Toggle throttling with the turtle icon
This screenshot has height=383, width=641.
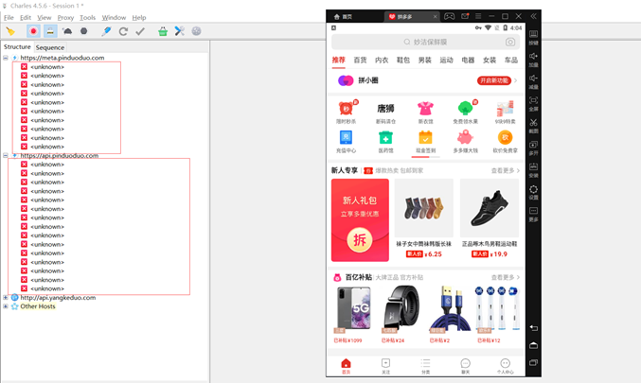(67, 31)
